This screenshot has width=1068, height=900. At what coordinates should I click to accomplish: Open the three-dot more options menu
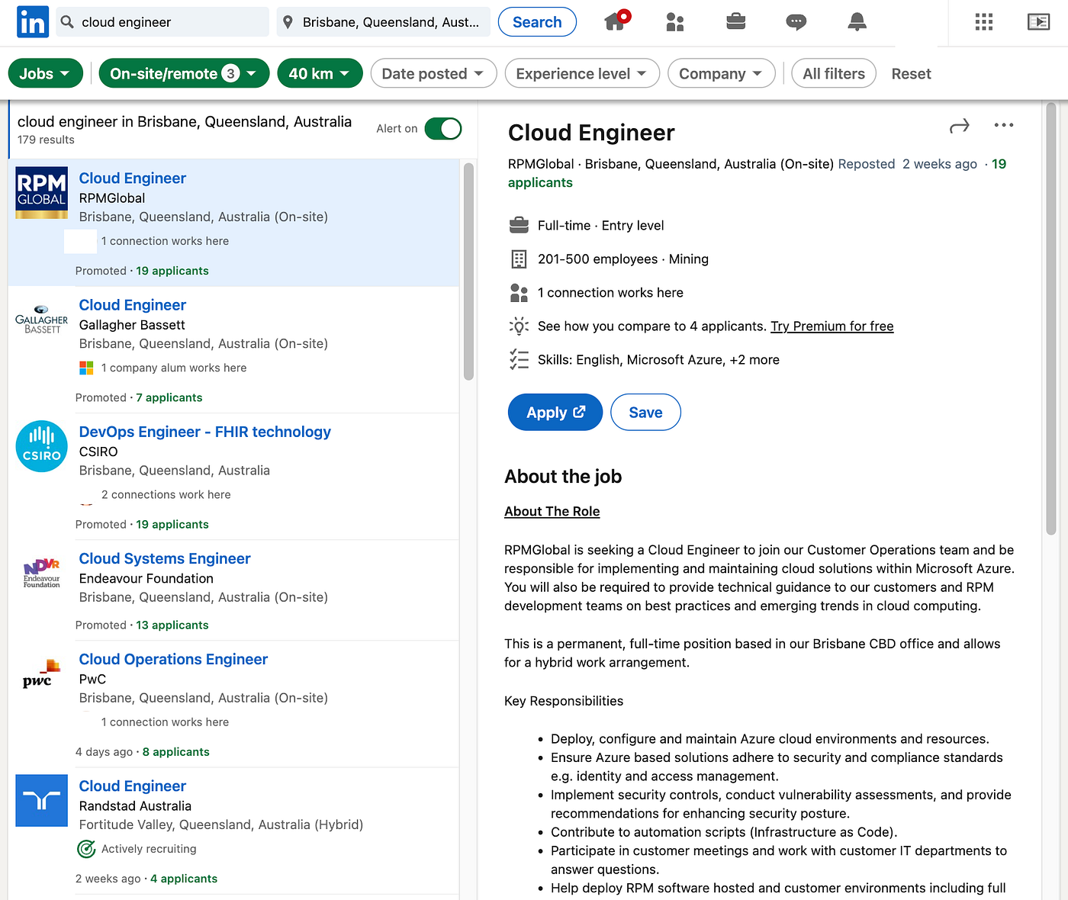1003,125
